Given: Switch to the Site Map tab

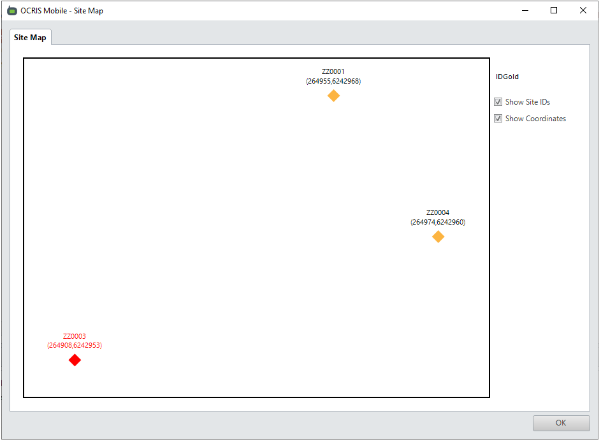Looking at the screenshot, I should tap(30, 38).
